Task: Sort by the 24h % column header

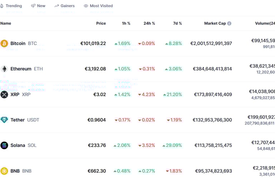Action: pos(149,23)
